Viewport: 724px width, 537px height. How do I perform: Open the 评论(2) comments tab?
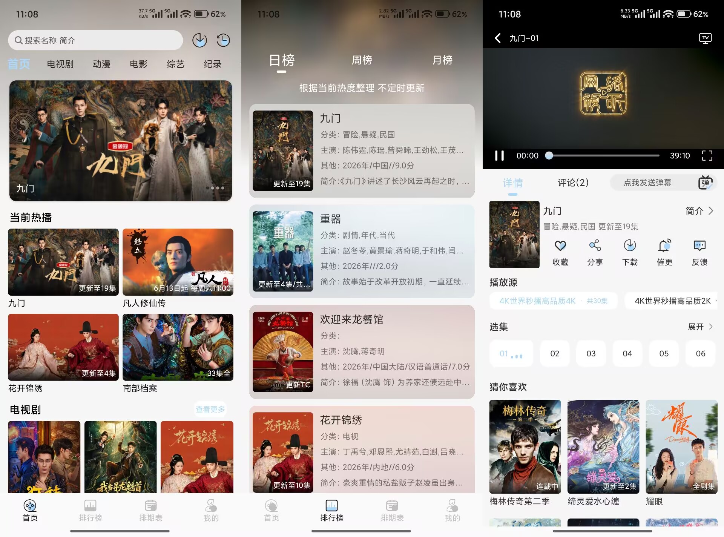(x=573, y=183)
